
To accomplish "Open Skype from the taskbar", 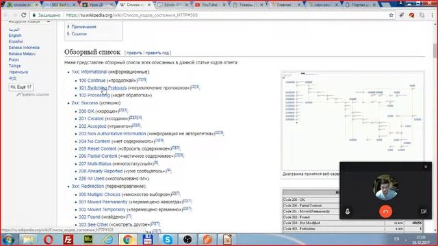I will pyautogui.click(x=167, y=240).
